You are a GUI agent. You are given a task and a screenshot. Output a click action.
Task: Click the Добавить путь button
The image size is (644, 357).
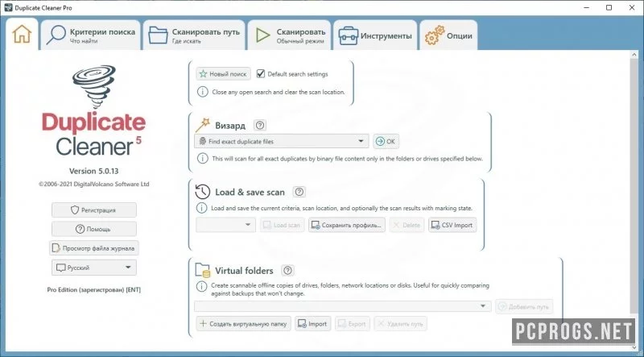click(524, 306)
